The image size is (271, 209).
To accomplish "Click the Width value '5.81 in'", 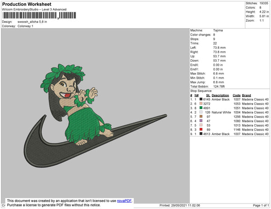I will 264,16.
